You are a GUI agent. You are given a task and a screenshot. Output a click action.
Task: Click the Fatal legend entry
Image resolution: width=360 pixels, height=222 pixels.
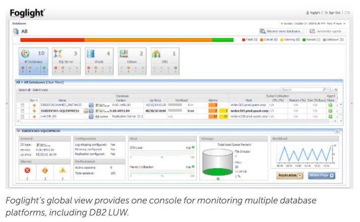[x=250, y=40]
